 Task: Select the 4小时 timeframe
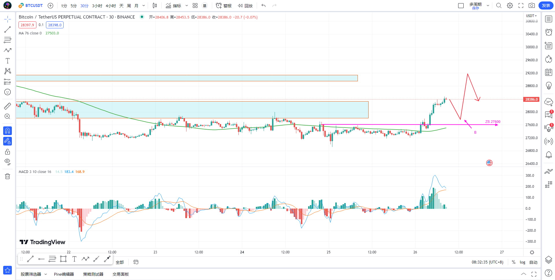(111, 5)
